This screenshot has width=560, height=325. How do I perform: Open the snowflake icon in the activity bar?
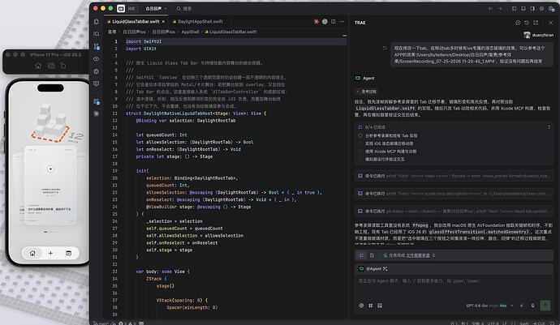[x=96, y=113]
